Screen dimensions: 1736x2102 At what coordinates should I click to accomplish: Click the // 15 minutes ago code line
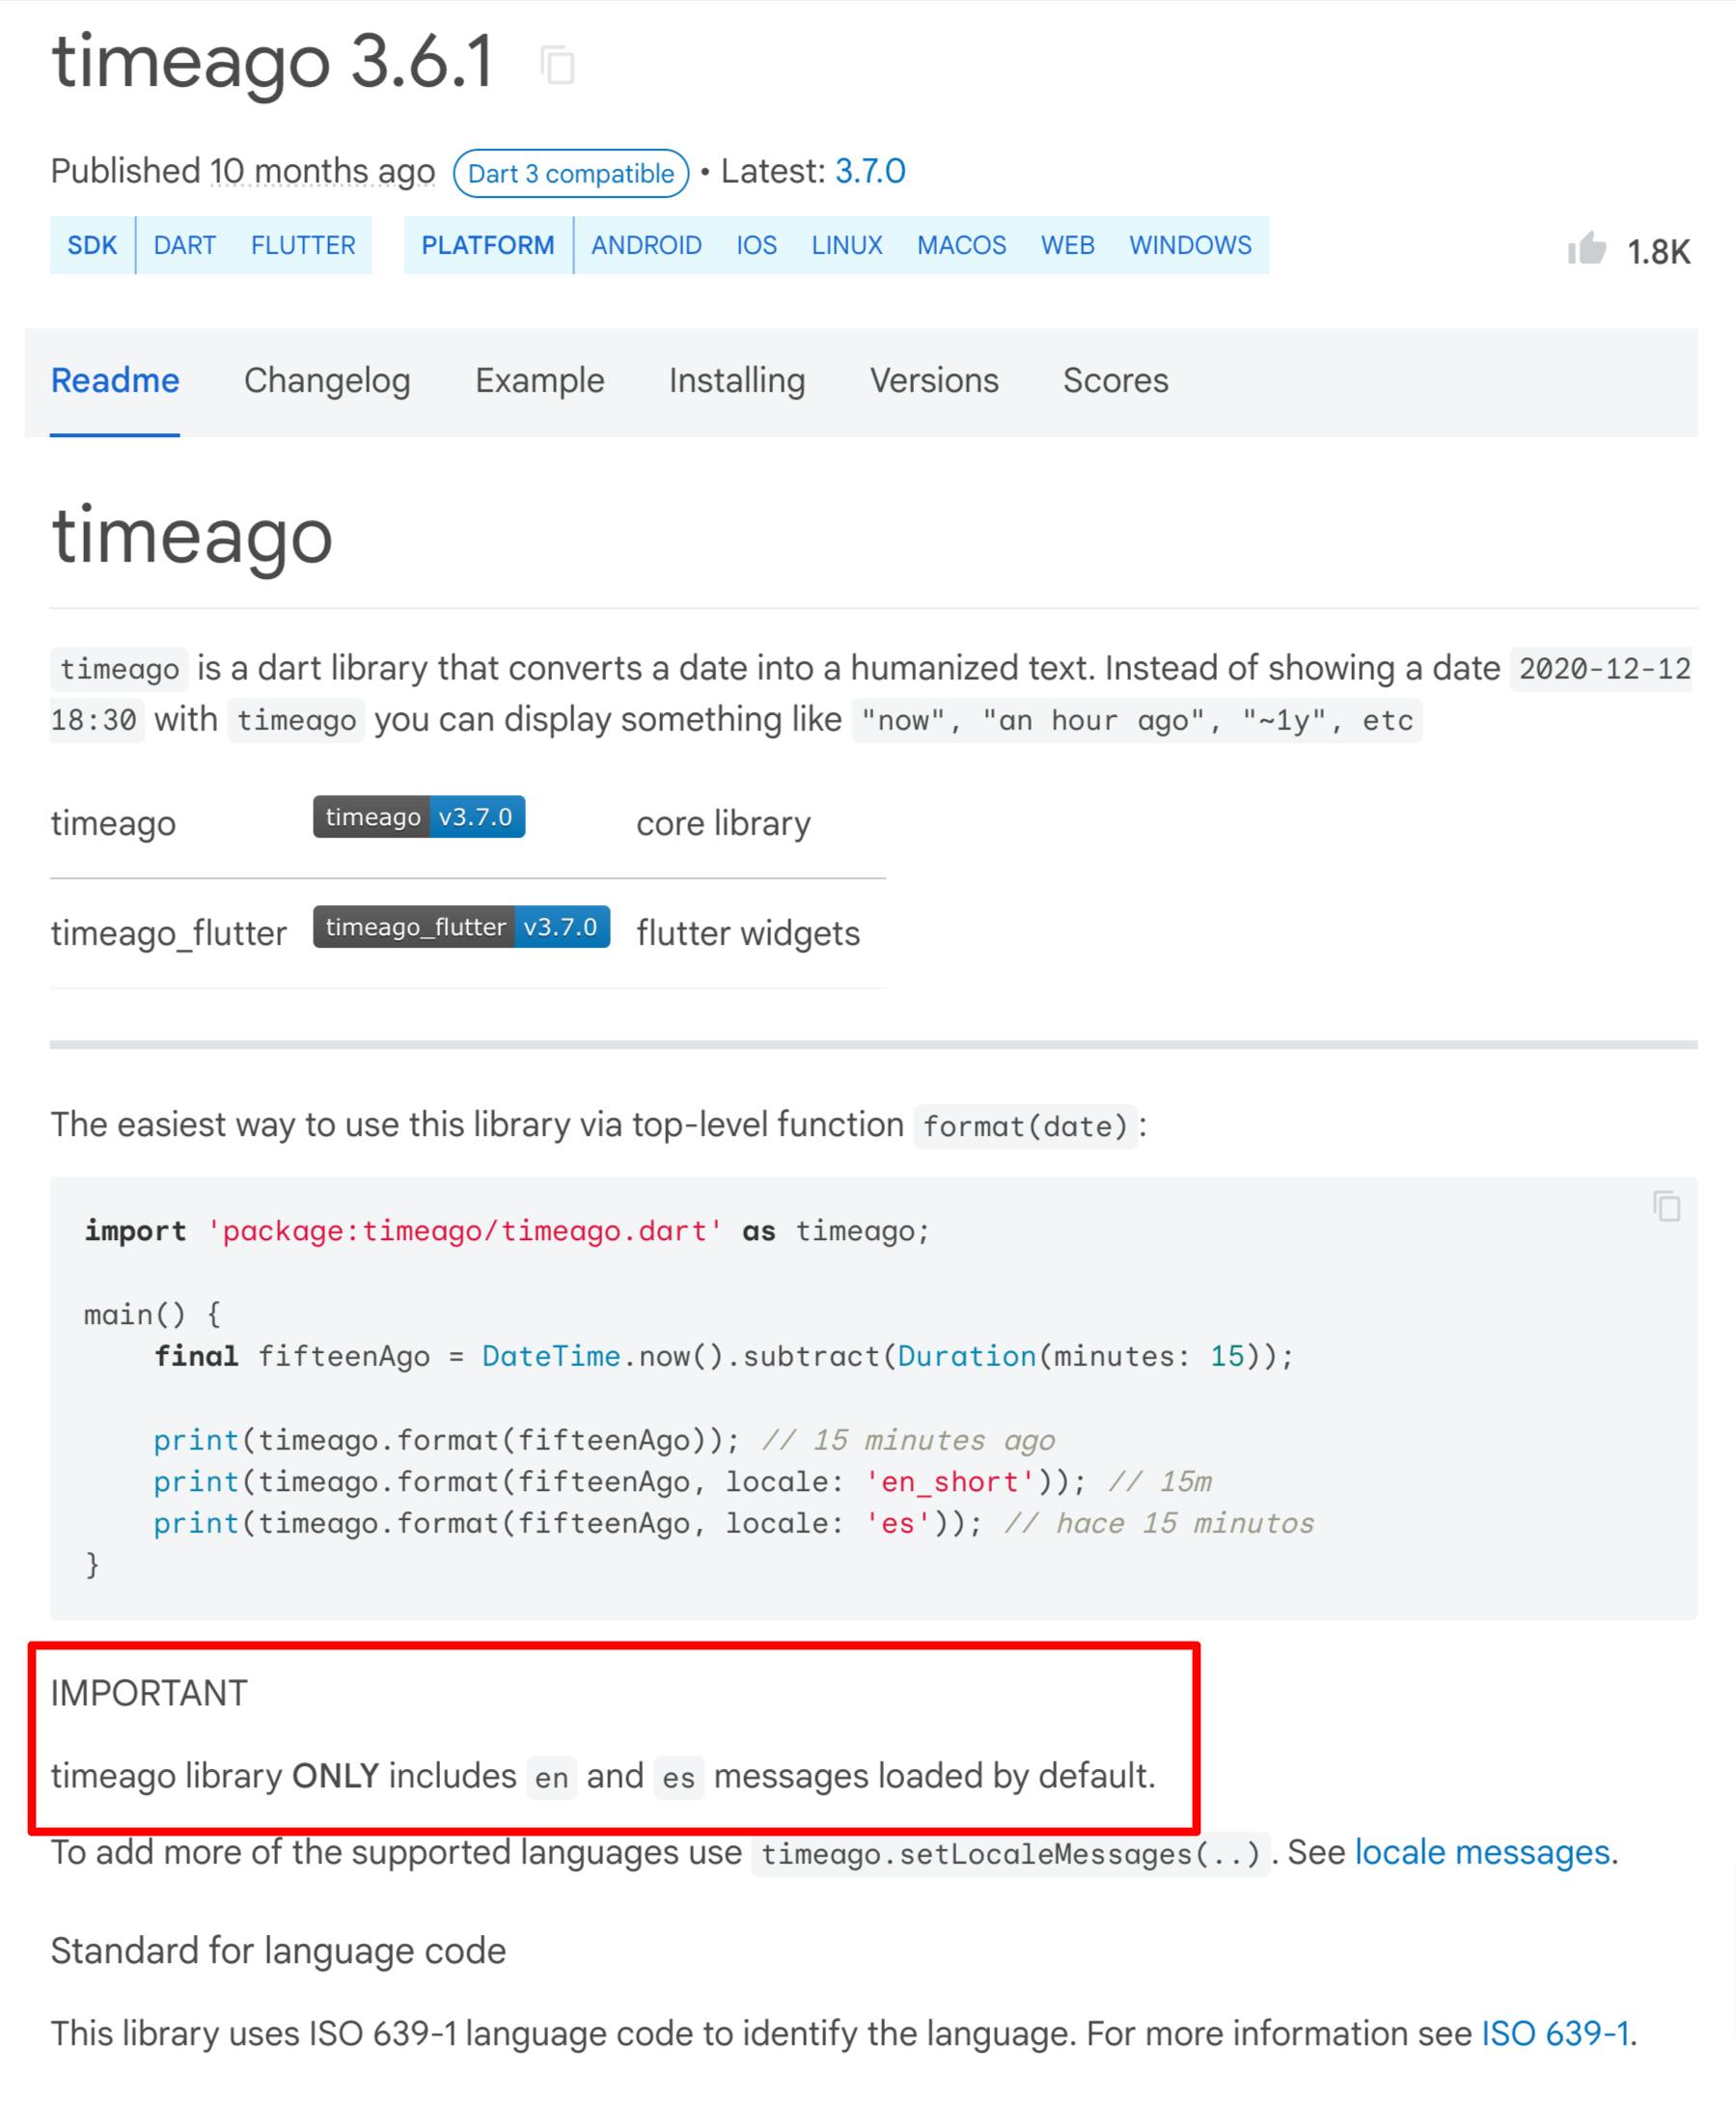pos(604,1440)
